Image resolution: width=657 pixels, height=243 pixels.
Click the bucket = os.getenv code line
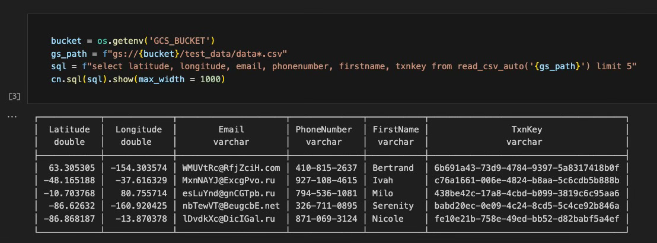pyautogui.click(x=133, y=41)
